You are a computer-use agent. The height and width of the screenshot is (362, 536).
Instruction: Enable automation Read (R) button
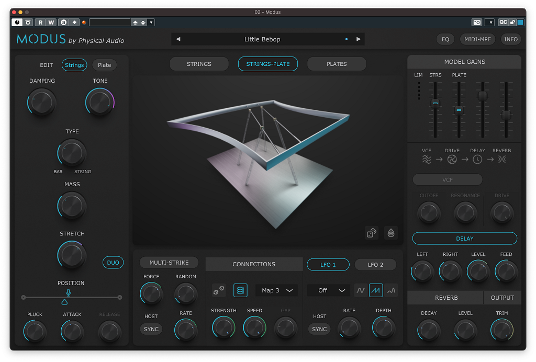tap(40, 22)
